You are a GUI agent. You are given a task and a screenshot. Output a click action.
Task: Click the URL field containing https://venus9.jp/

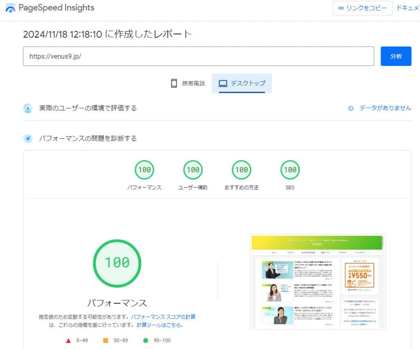(199, 56)
